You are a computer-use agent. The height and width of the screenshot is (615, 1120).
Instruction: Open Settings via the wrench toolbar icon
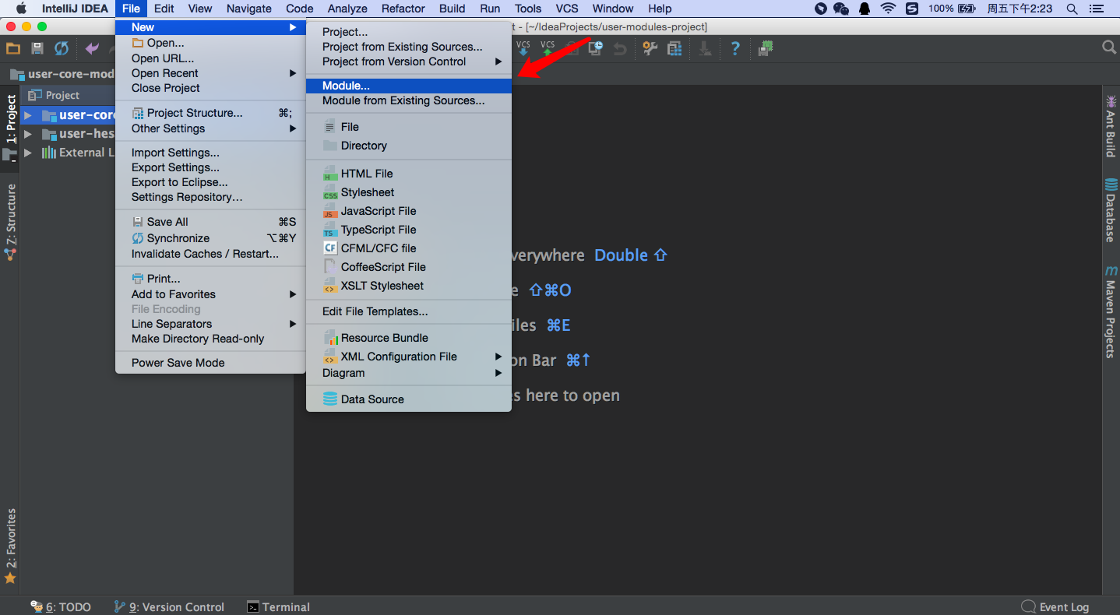[650, 48]
